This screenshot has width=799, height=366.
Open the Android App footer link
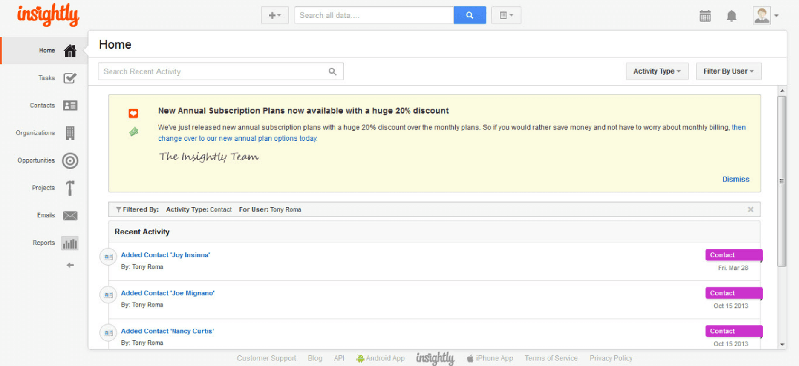coord(385,358)
